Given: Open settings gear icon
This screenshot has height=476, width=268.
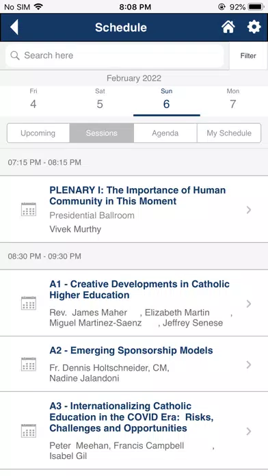Looking at the screenshot, I should (x=254, y=27).
